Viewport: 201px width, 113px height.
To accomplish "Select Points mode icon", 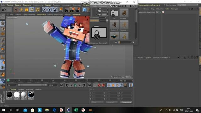I will [3, 40].
